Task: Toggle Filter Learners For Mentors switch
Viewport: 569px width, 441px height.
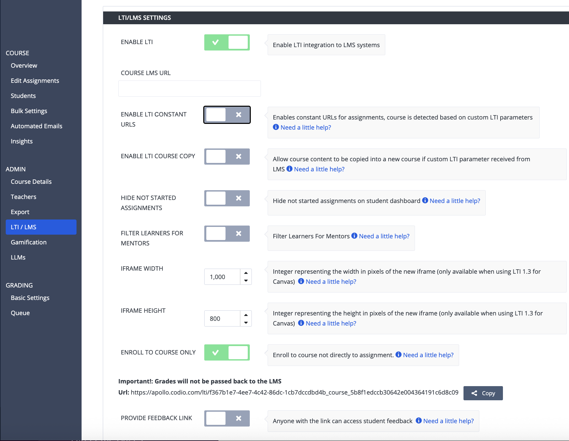Action: [227, 234]
